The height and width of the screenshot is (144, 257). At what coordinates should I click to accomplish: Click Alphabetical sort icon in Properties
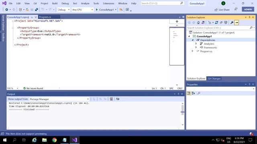click(194, 93)
